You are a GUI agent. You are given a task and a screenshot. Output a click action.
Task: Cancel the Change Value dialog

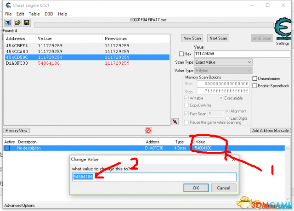[224, 188]
